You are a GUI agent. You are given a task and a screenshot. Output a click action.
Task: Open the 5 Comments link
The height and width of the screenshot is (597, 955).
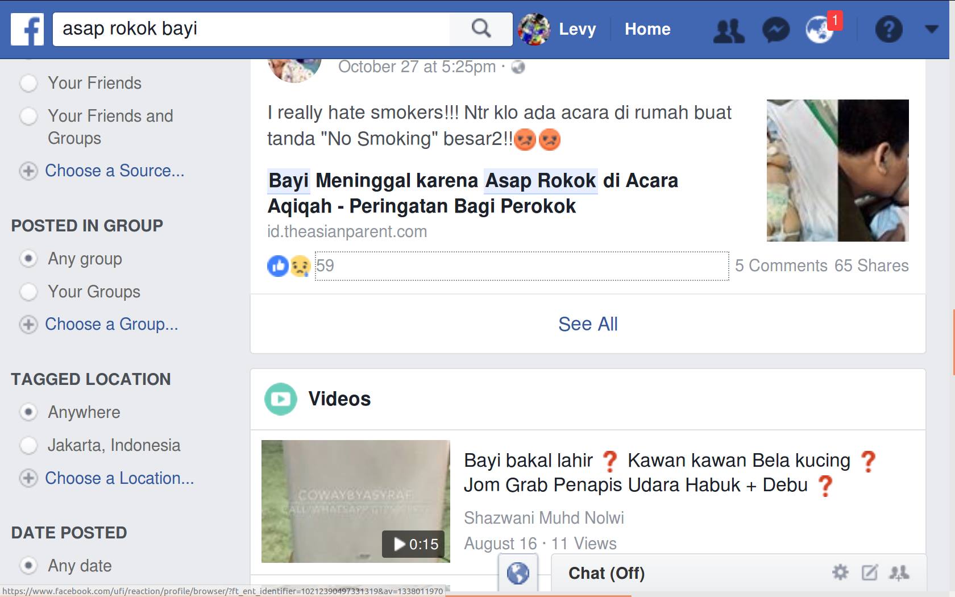click(781, 266)
